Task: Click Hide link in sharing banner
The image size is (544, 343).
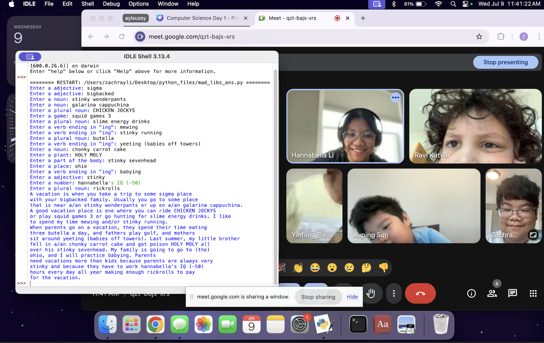Action: pyautogui.click(x=352, y=297)
